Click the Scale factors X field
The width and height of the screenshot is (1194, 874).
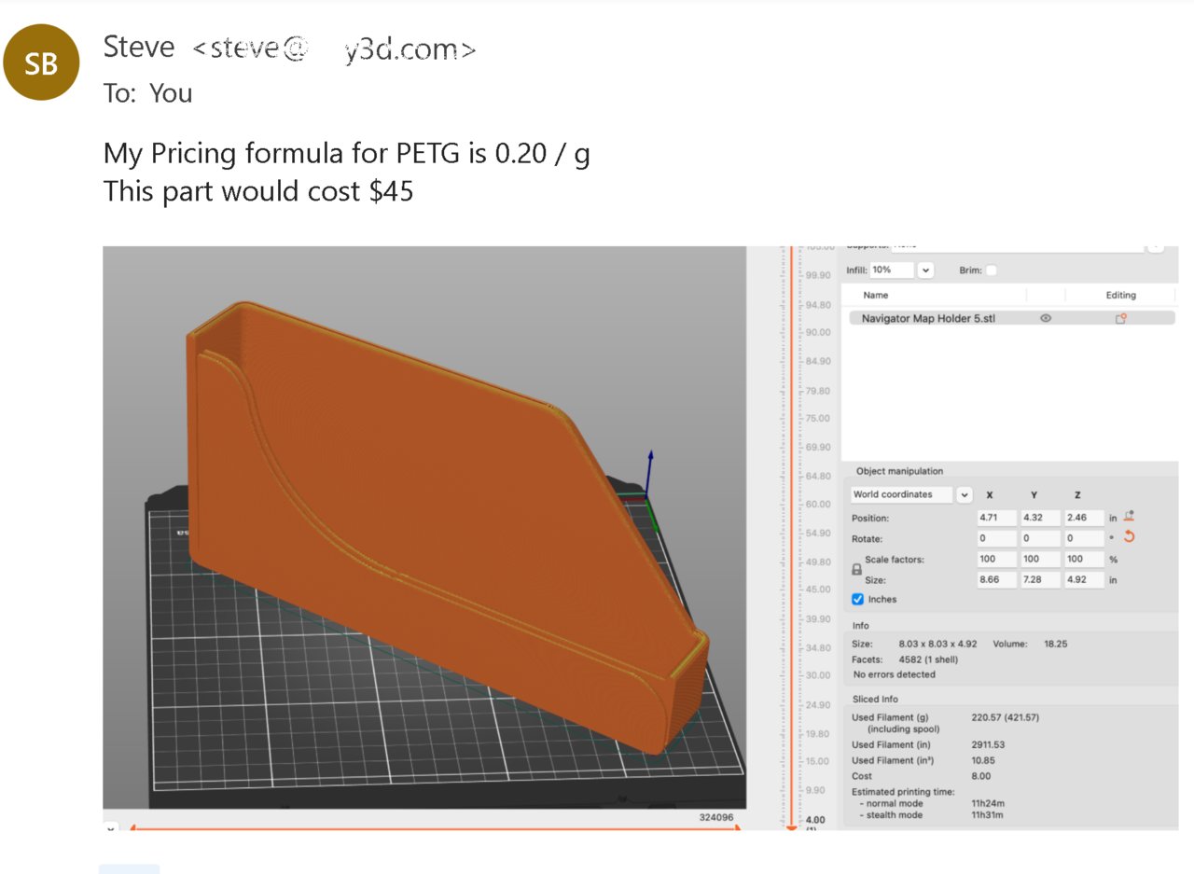coord(996,560)
